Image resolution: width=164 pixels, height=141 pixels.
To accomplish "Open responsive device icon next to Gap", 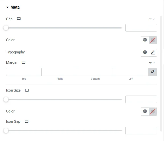I will (19, 19).
